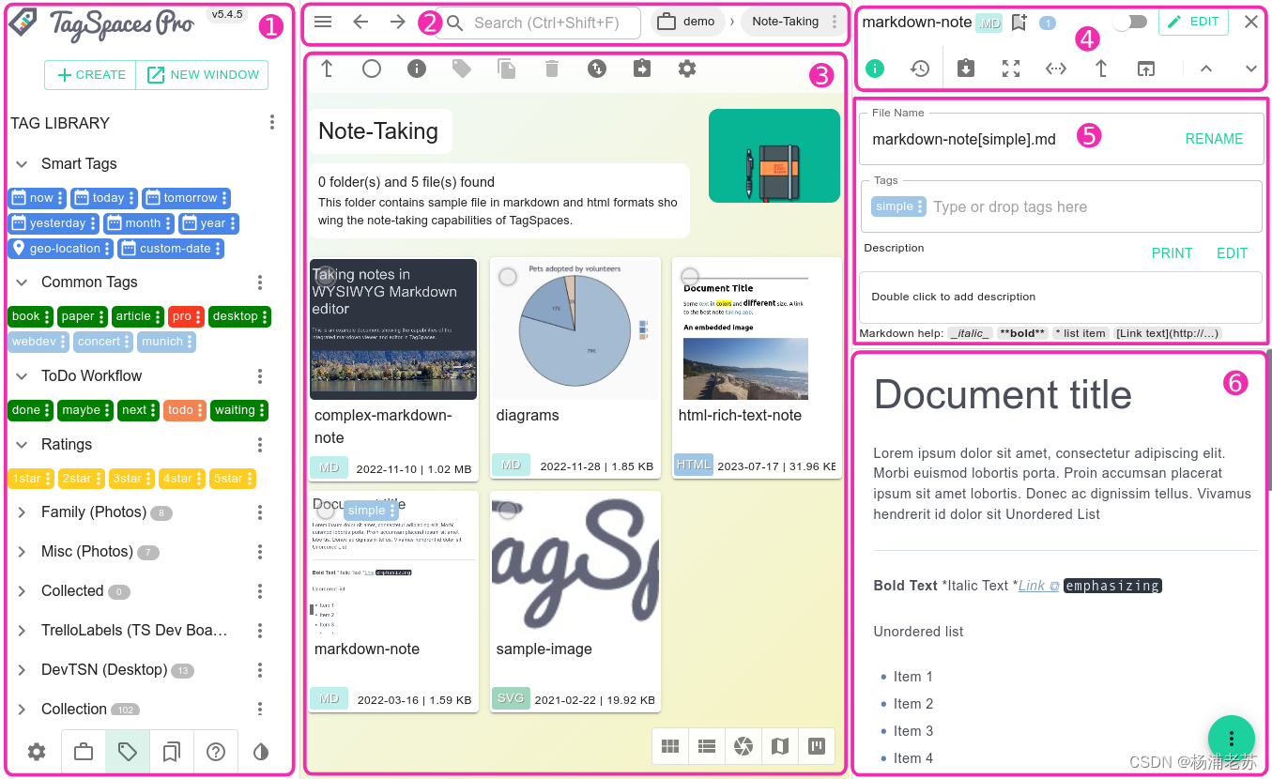Switch to list view mode
The height and width of the screenshot is (779, 1272).
[x=707, y=746]
